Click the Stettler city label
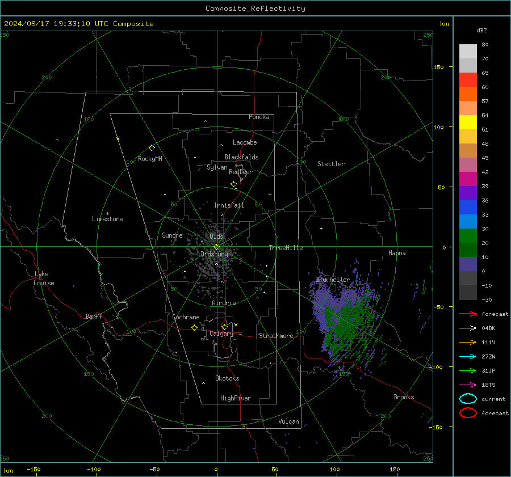Screen dimensions: 511x477 pos(331,164)
